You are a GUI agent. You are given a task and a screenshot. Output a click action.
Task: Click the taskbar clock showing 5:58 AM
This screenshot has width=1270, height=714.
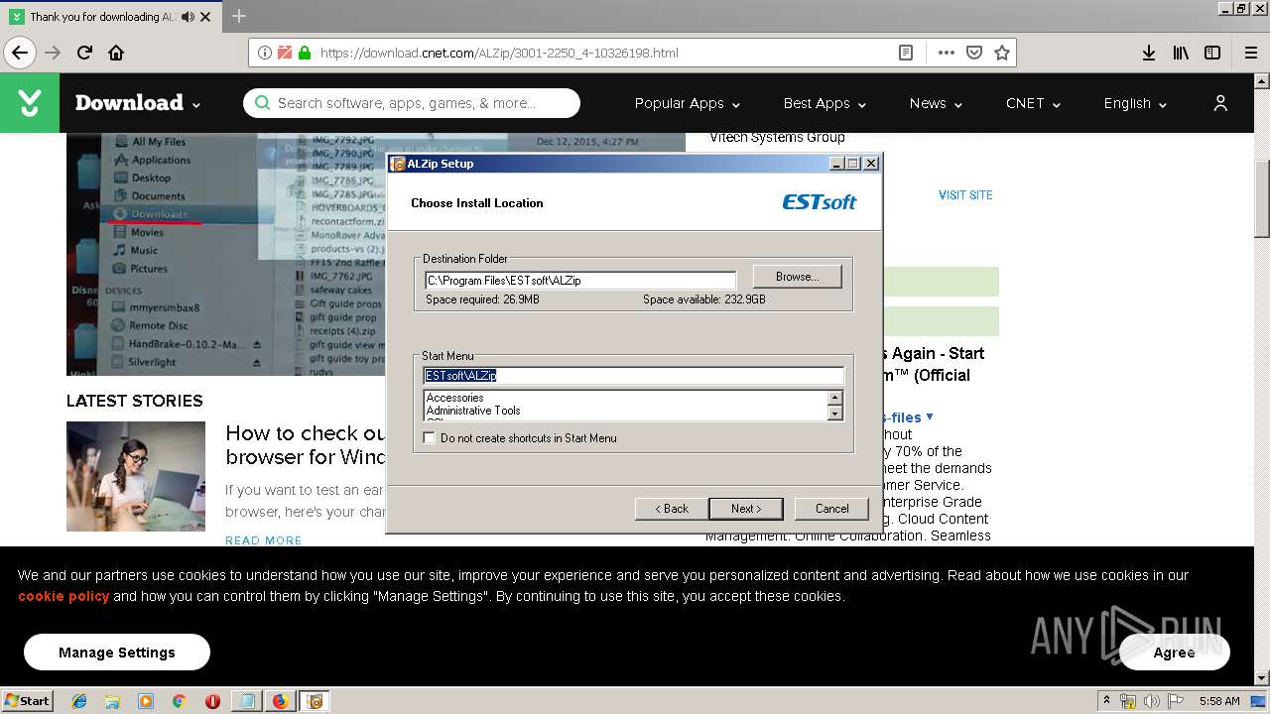point(1218,701)
